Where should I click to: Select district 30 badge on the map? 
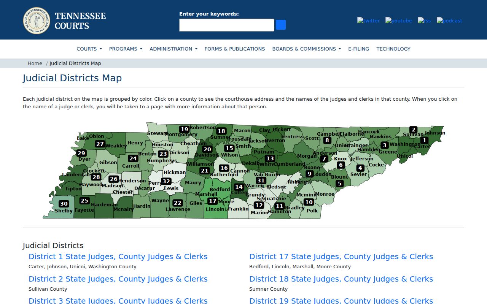pyautogui.click(x=64, y=204)
